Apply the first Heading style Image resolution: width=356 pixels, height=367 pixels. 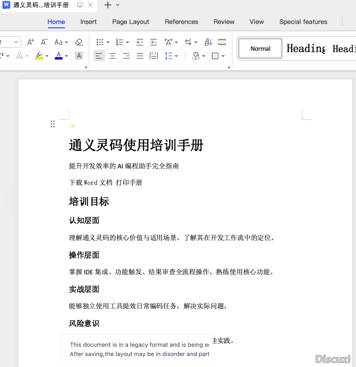306,48
